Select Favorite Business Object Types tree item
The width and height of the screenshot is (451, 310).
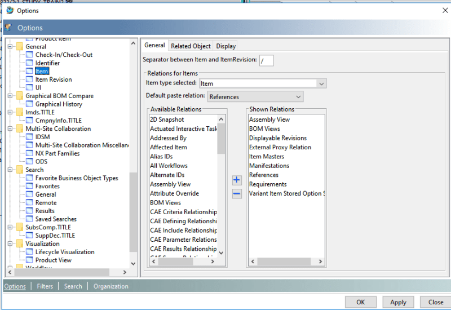click(77, 178)
